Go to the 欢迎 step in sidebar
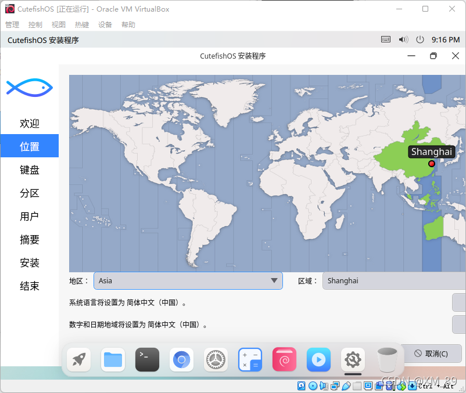Image resolution: width=466 pixels, height=393 pixels. tap(30, 123)
